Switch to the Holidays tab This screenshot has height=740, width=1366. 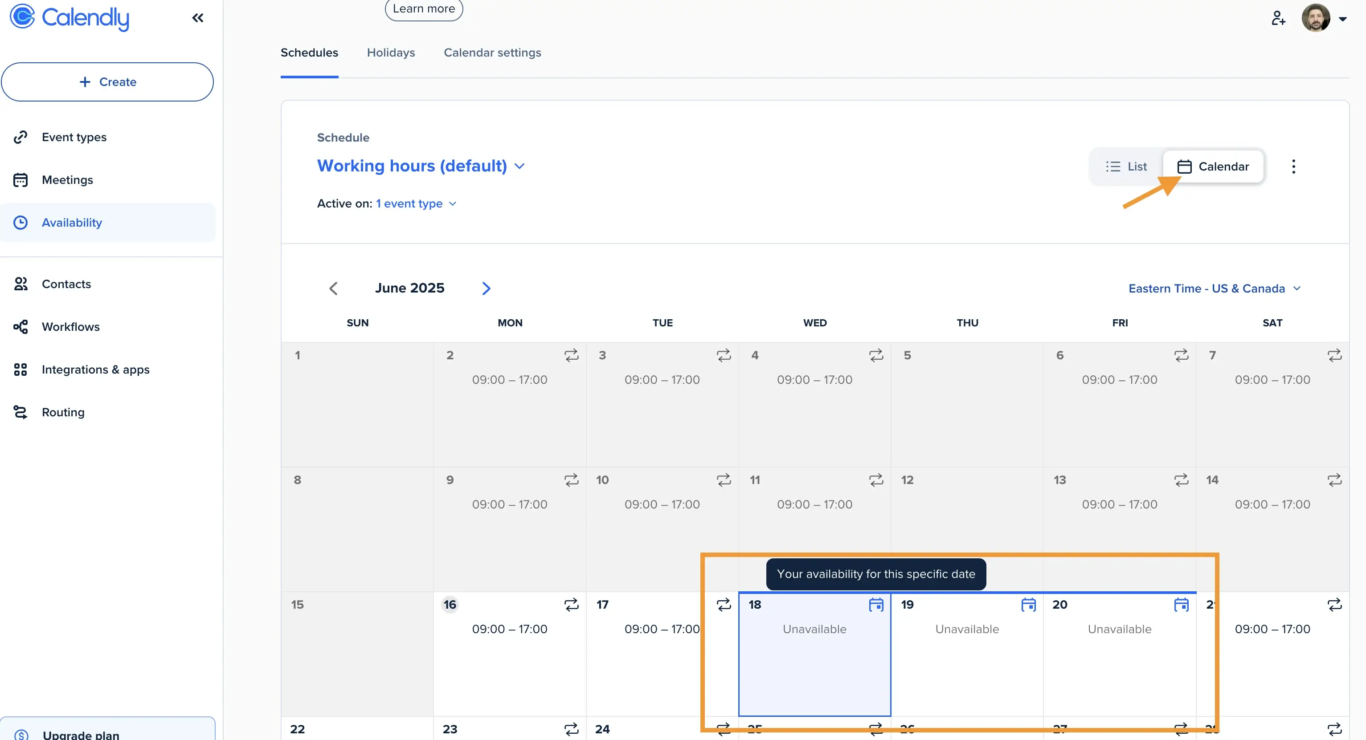(x=391, y=53)
